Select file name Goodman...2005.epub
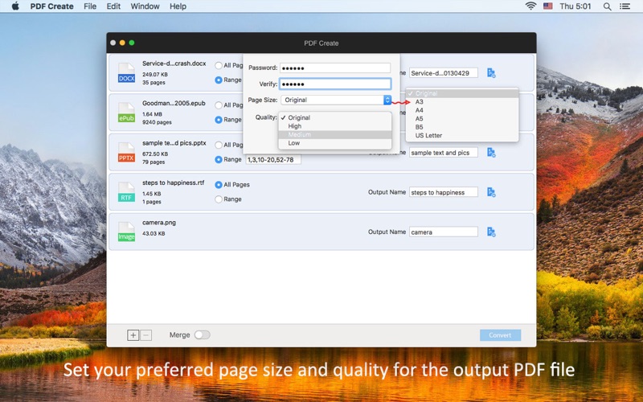Image resolution: width=643 pixels, height=402 pixels. coord(174,104)
